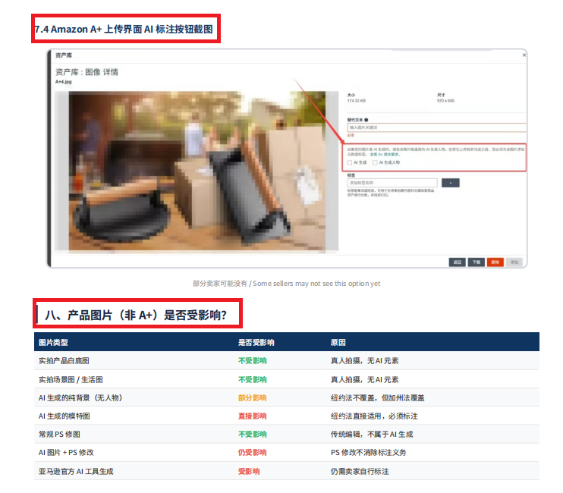Click the '纽约法不覆盖，但加州法覆盖' reason
563x493 pixels.
pos(377,397)
